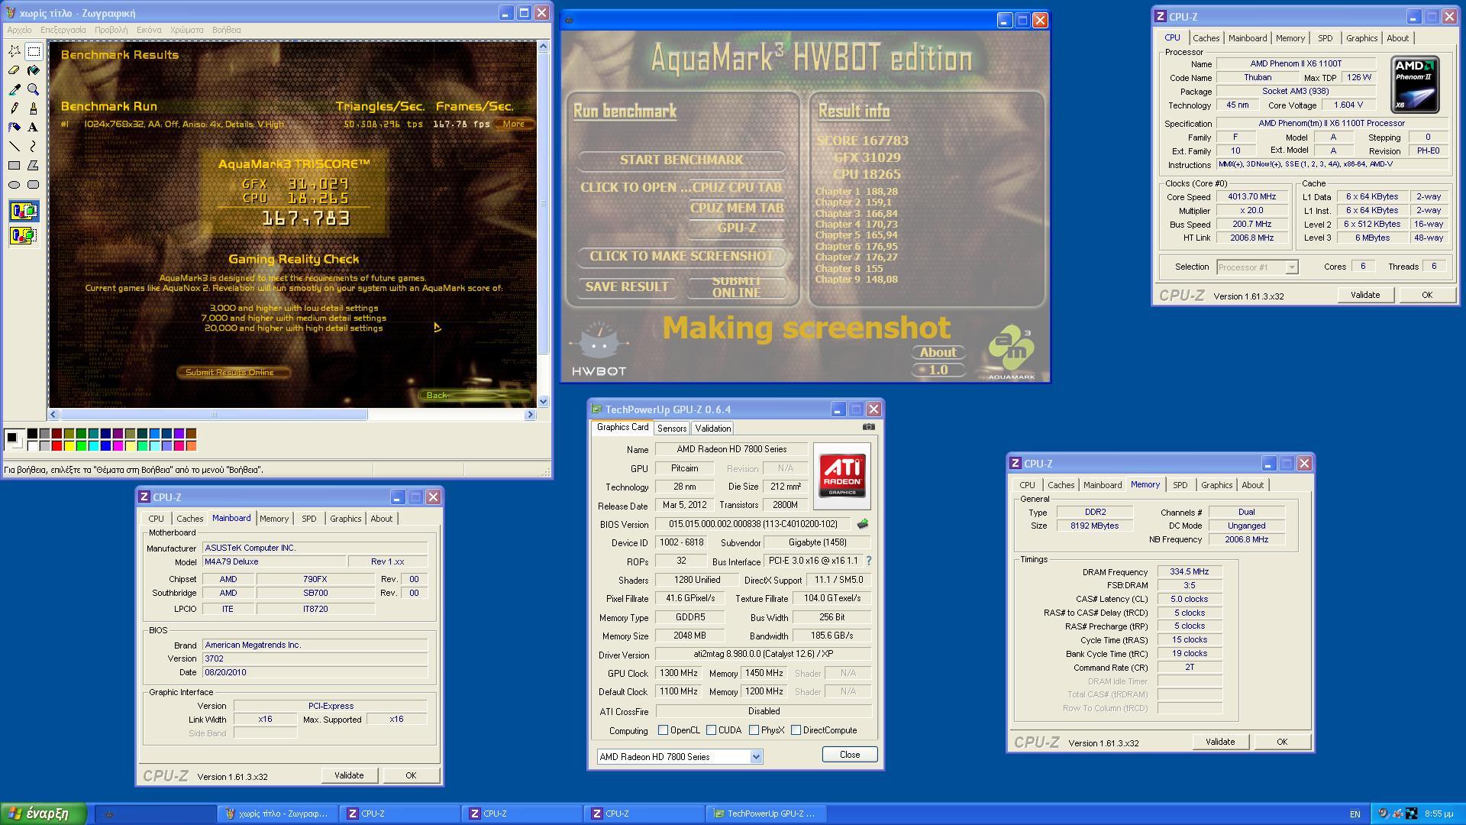Click CPUZ MEM TAB button in AquaMark3
Image resolution: width=1466 pixels, height=825 pixels.
click(737, 208)
